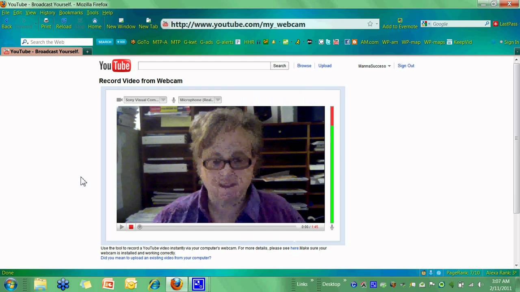Image resolution: width=520 pixels, height=292 pixels.
Task: Click the network signal tray icon
Action: [471, 284]
